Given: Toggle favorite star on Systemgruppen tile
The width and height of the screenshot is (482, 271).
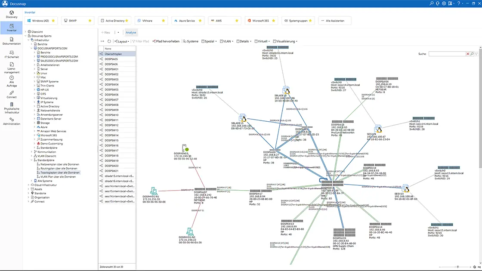Looking at the screenshot, I should coord(310,21).
